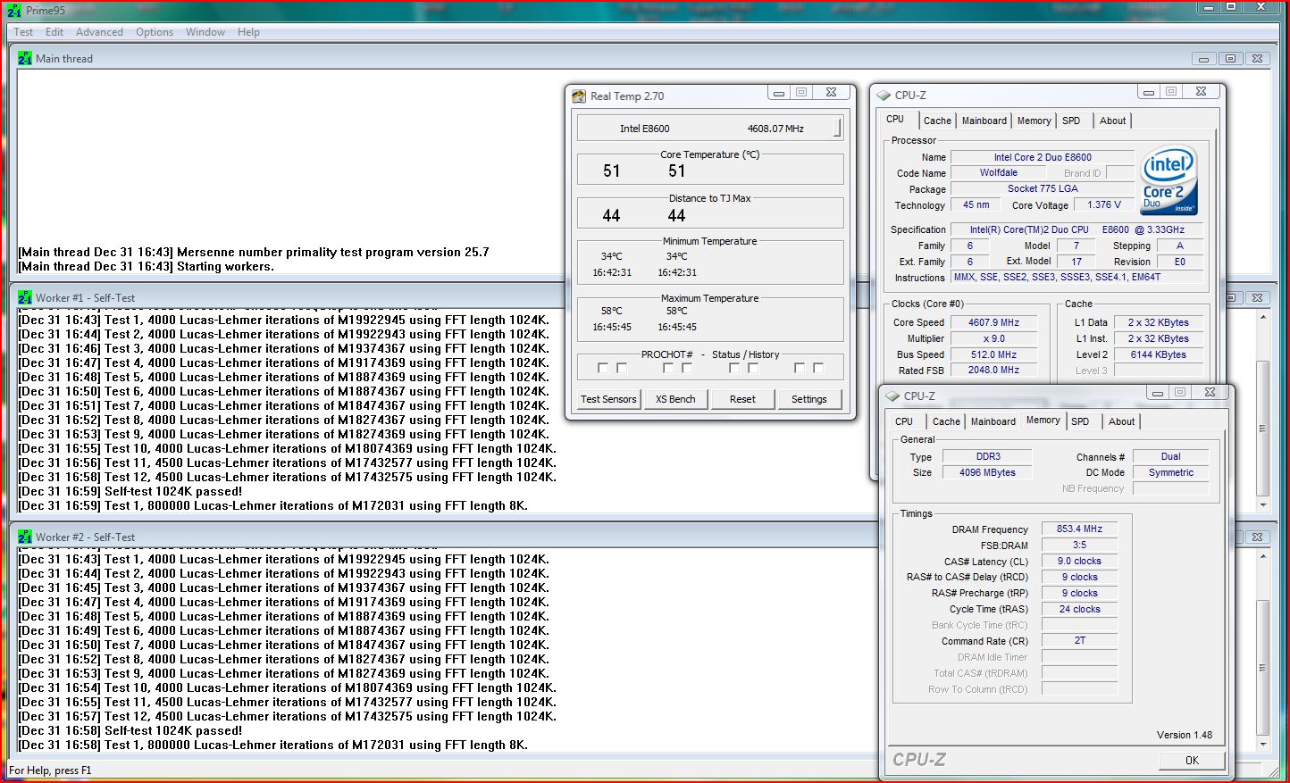Open Mainboard tab in front CPU-Z window
1290x783 pixels.
tap(993, 421)
